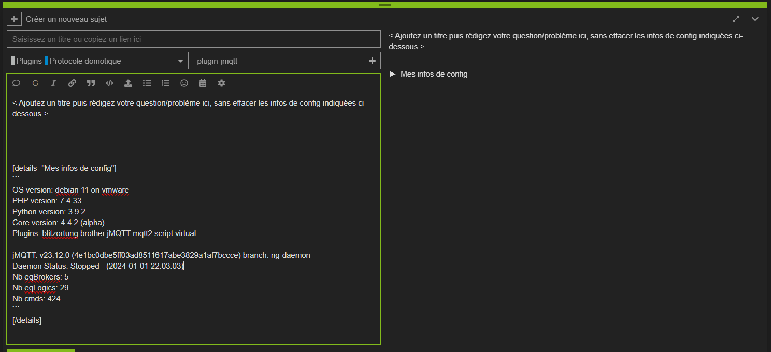Insert a hyperlink with the link icon
The height and width of the screenshot is (352, 771).
(x=72, y=83)
